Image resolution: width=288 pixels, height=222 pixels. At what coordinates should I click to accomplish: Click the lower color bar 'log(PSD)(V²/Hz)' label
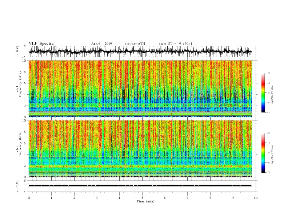coord(272,155)
